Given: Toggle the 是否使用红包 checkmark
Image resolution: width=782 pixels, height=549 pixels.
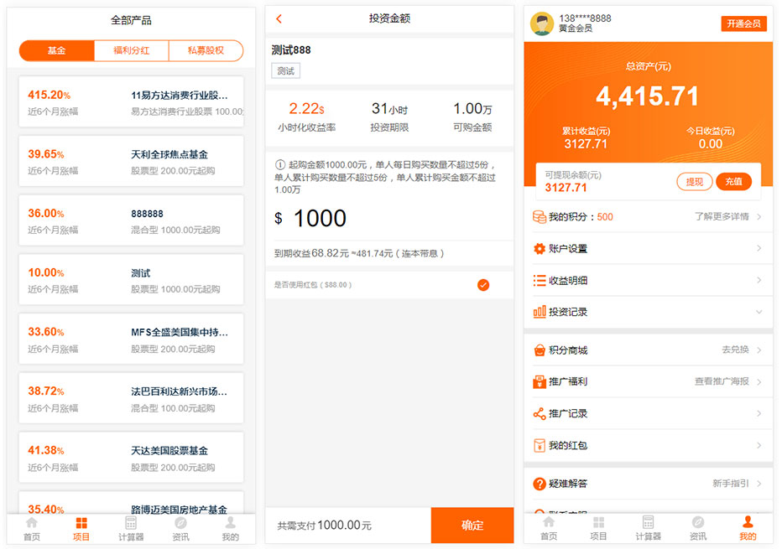Looking at the screenshot, I should click(483, 285).
